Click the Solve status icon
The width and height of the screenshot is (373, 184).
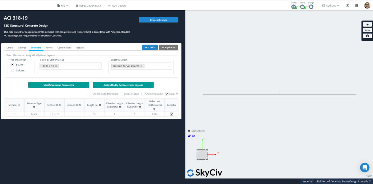click(302, 7)
